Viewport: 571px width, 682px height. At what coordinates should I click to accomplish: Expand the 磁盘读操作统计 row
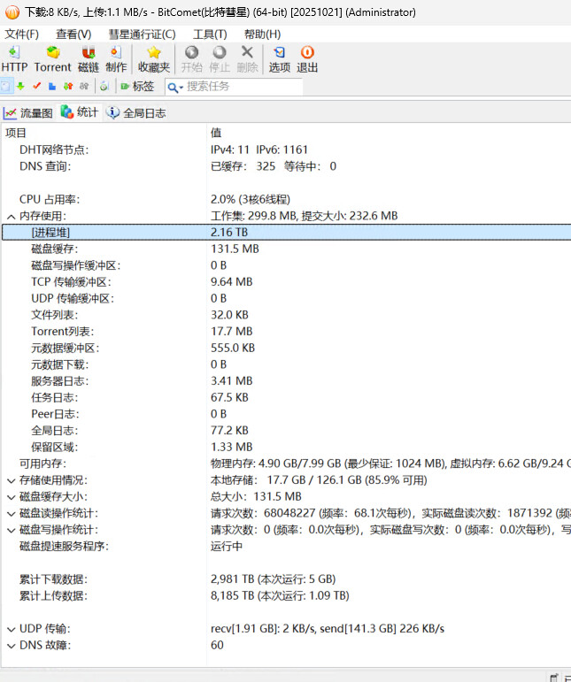coord(11,514)
